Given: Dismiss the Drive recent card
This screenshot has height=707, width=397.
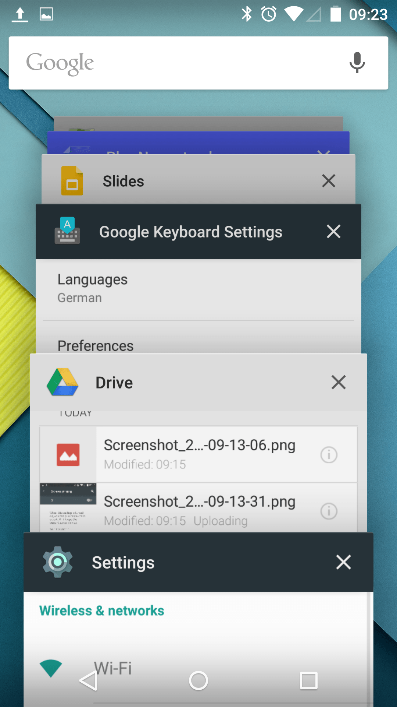Looking at the screenshot, I should [338, 382].
